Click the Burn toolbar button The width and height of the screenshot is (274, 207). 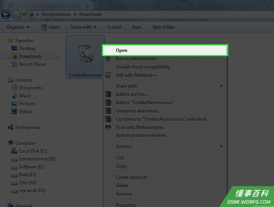tap(137, 27)
